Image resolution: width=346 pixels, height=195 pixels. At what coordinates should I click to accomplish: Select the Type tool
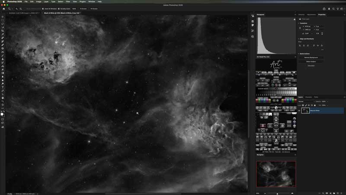(3, 87)
